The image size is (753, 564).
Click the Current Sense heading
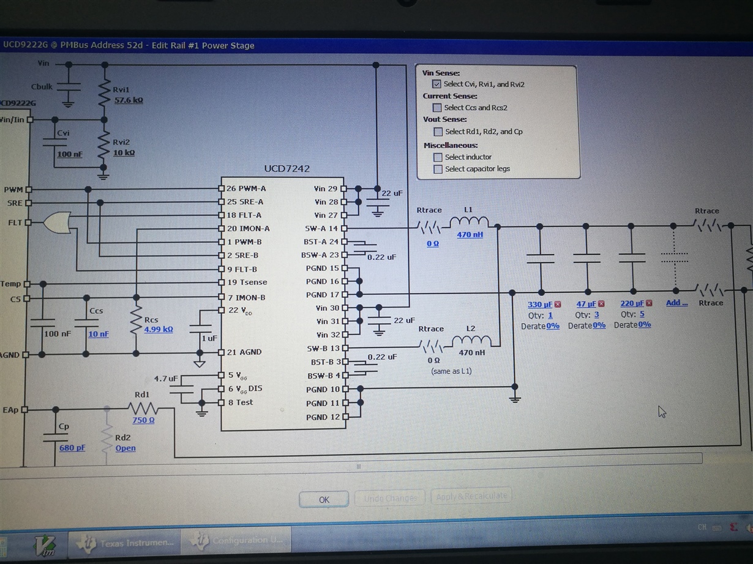(450, 96)
